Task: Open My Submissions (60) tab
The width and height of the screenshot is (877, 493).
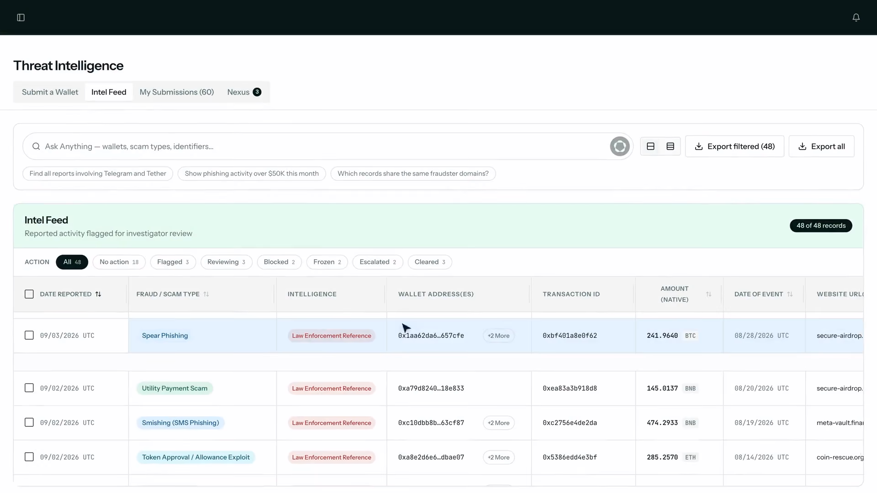Action: click(177, 92)
